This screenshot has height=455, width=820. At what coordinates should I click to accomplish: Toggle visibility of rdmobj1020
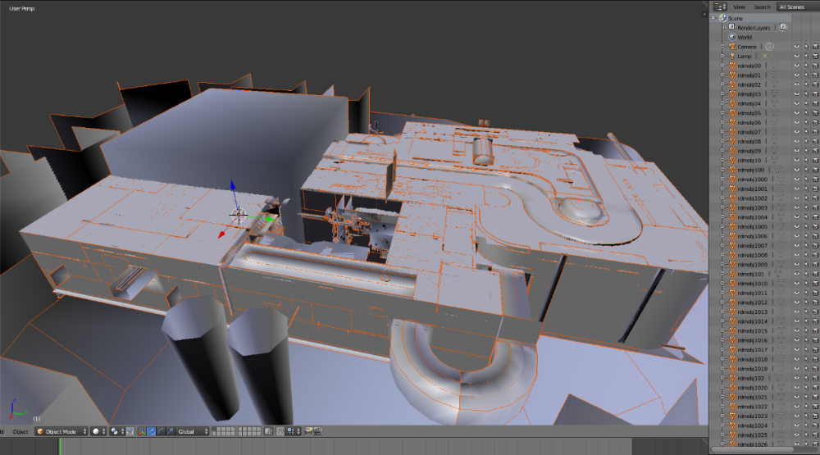click(x=796, y=388)
